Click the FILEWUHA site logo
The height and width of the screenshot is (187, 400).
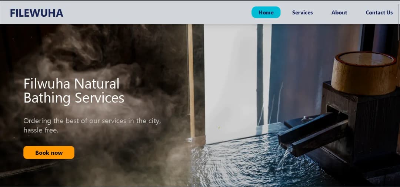[36, 13]
